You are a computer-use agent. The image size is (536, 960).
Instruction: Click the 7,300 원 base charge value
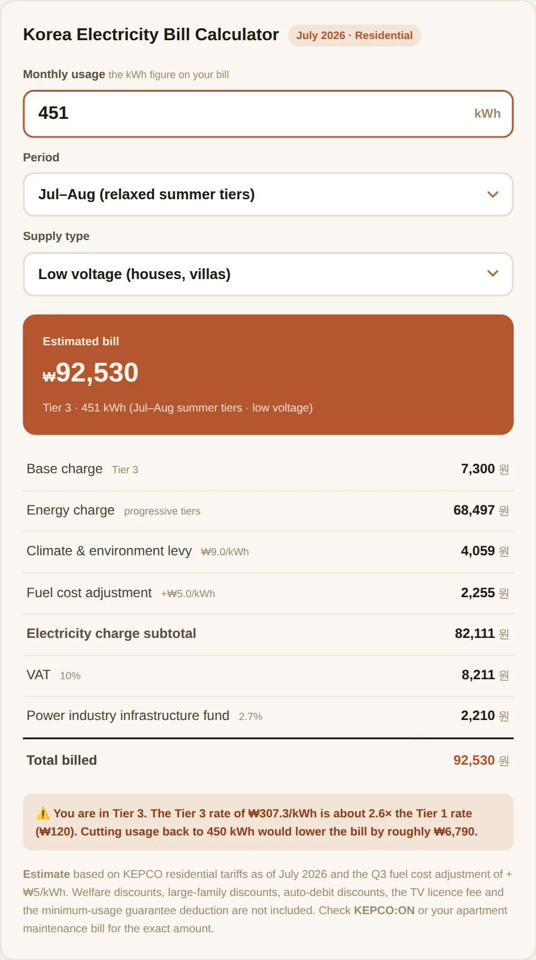tap(485, 469)
